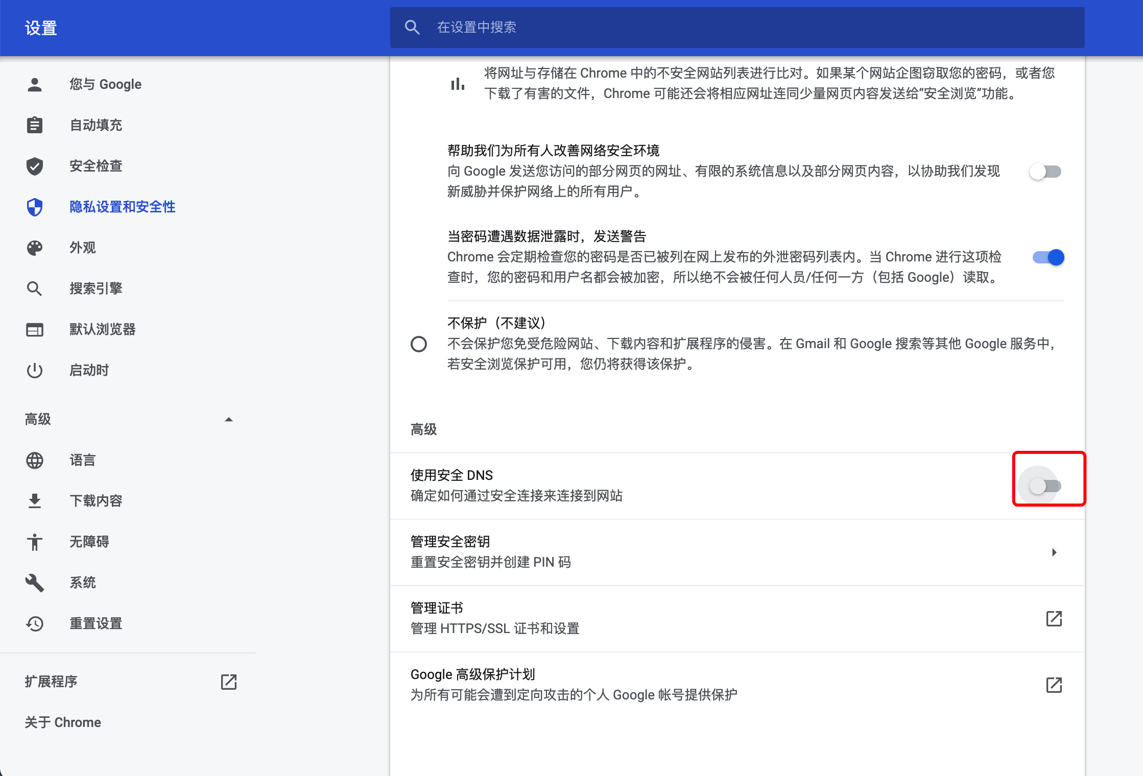Focus the 在设置中搜索 search field
This screenshot has height=776, width=1143.
737,27
